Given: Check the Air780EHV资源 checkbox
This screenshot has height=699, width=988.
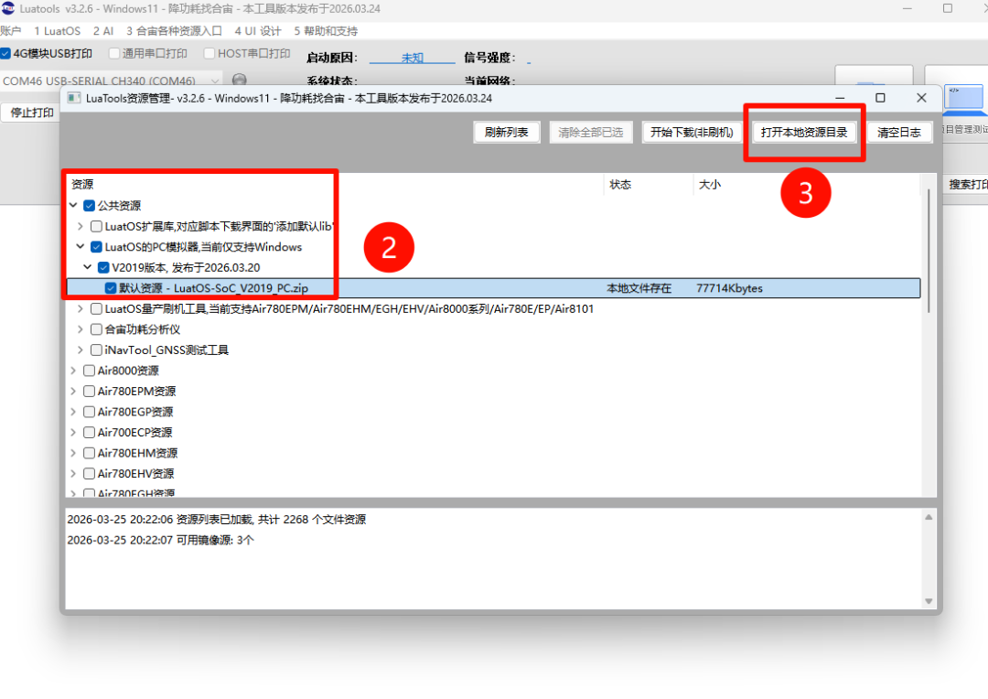Looking at the screenshot, I should tap(89, 474).
